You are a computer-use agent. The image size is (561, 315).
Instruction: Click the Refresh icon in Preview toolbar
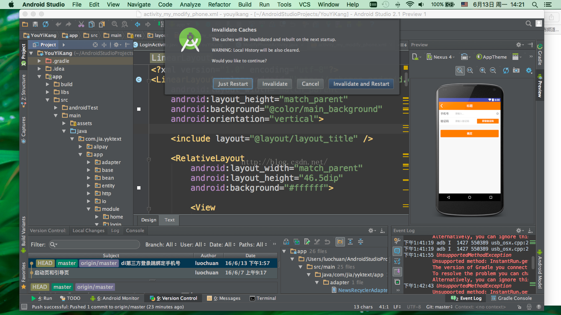[506, 71]
